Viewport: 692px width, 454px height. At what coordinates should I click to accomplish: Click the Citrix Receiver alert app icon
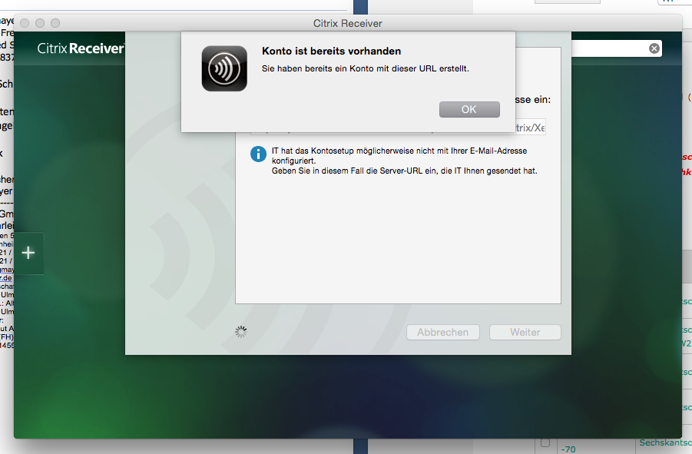[224, 68]
